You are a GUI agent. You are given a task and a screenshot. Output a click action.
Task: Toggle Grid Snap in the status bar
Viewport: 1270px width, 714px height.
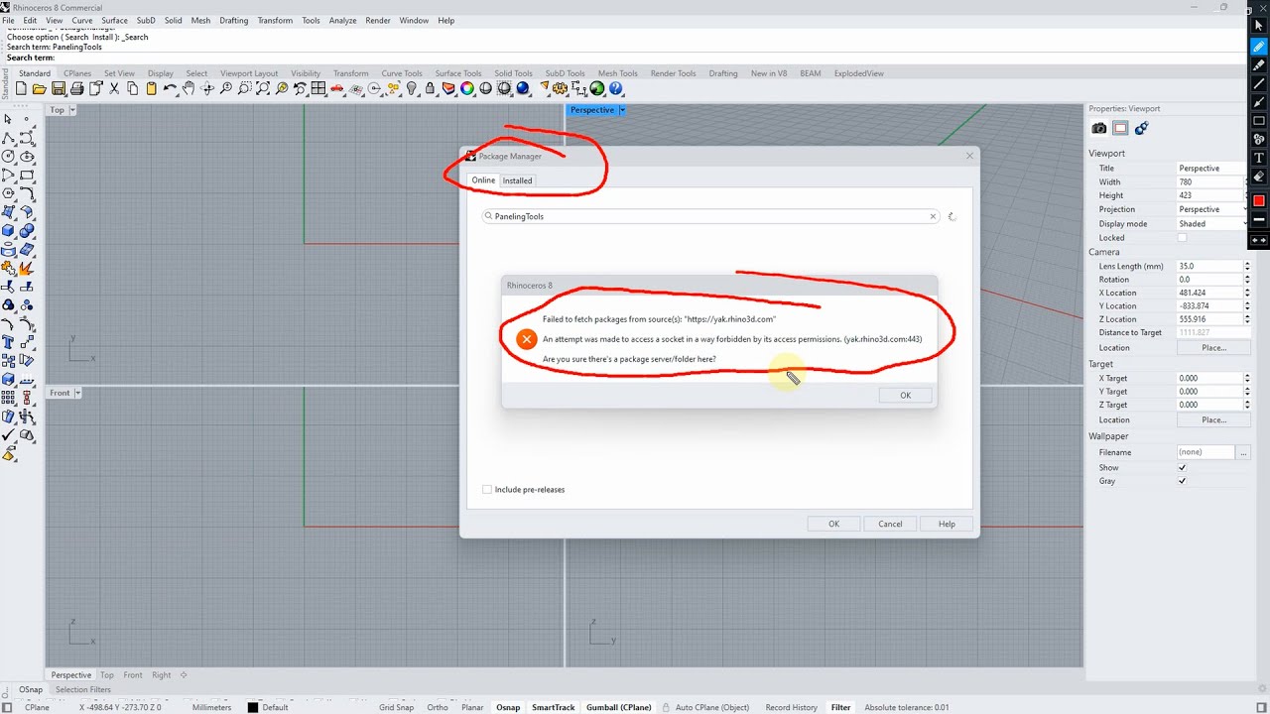coord(396,707)
